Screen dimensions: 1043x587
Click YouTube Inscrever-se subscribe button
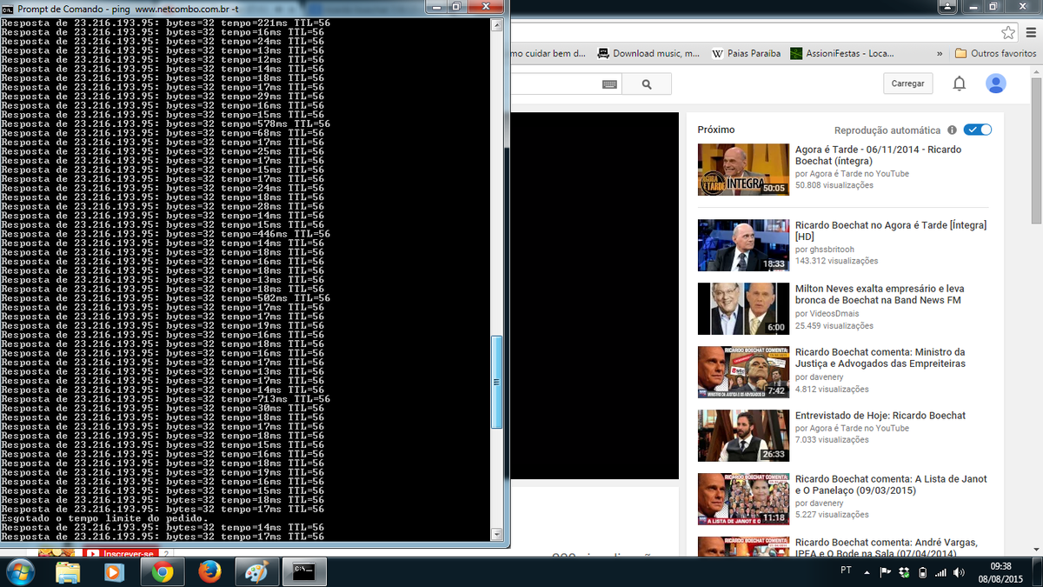[122, 553]
